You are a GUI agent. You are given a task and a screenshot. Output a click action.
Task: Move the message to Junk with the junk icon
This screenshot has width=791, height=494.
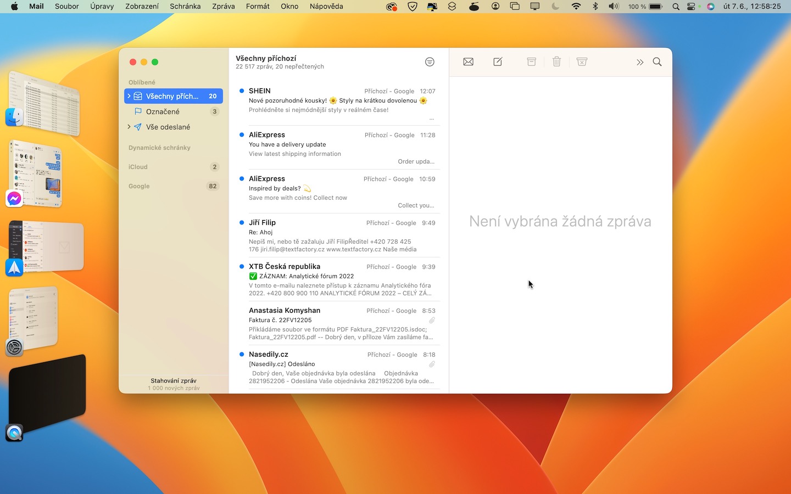(x=582, y=62)
